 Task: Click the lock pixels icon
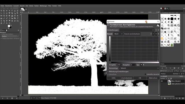click(x=166, y=79)
